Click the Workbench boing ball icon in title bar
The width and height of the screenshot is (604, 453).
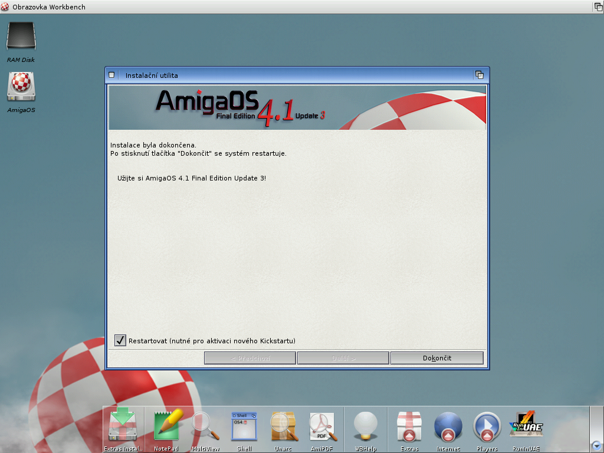pos(5,6)
